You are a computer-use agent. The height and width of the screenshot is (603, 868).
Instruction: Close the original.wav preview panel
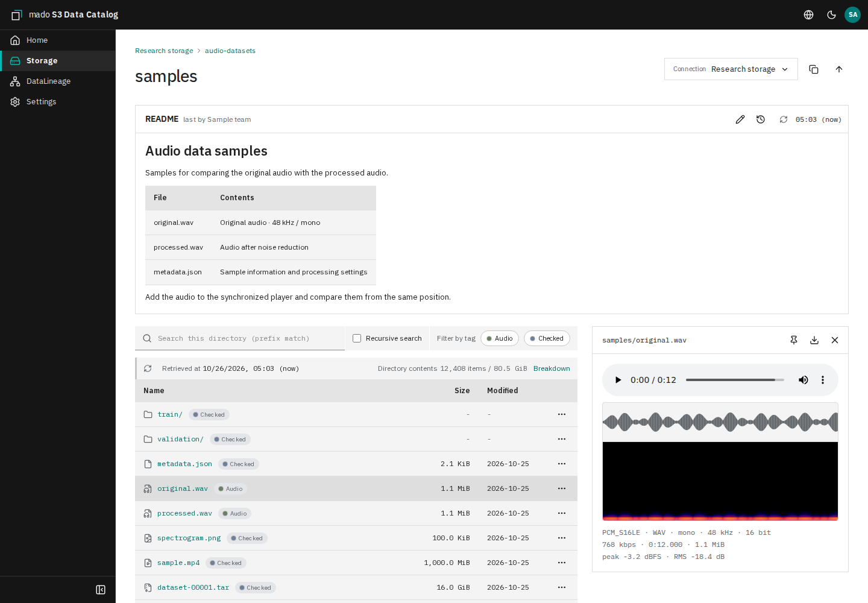[835, 340]
